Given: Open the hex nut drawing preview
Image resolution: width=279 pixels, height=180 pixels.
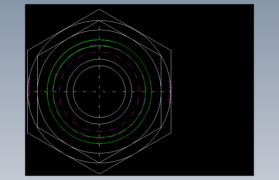Looking at the screenshot, I should click(140, 90).
